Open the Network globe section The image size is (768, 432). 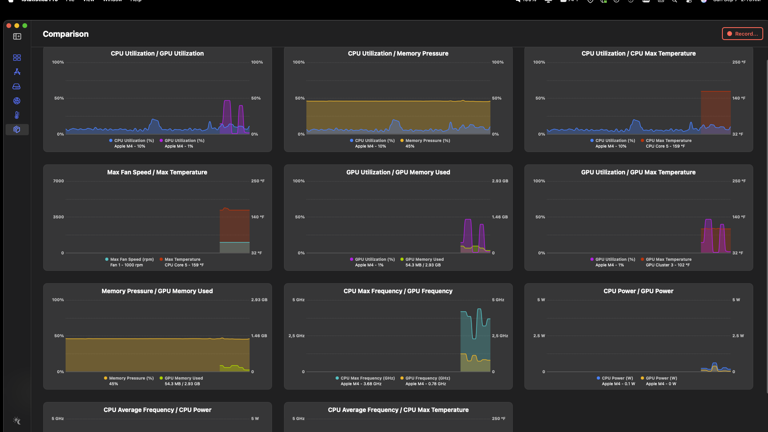click(17, 101)
